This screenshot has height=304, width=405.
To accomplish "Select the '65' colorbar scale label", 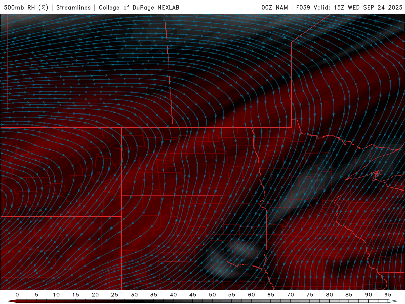I will 271,295.
